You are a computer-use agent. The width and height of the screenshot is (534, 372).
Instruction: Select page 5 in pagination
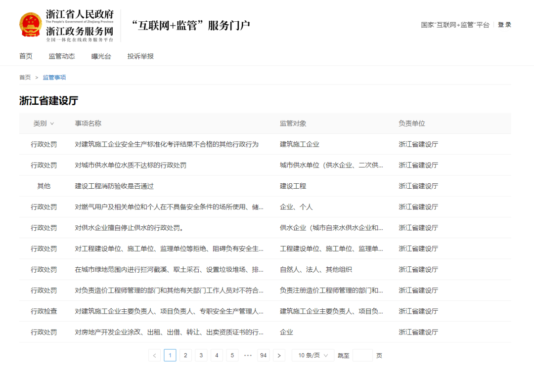coord(232,355)
